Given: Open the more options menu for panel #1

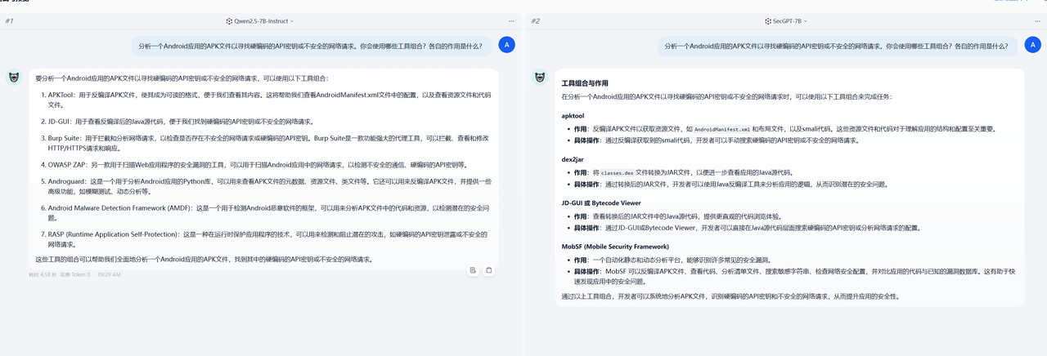Looking at the screenshot, I should [x=511, y=20].
